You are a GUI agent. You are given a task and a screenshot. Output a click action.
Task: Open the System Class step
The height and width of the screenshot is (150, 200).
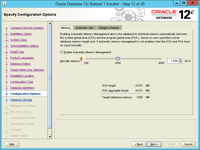[18, 40]
